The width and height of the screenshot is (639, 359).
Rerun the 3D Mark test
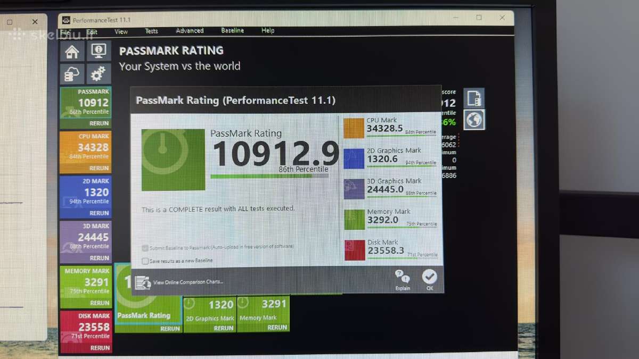click(x=99, y=258)
